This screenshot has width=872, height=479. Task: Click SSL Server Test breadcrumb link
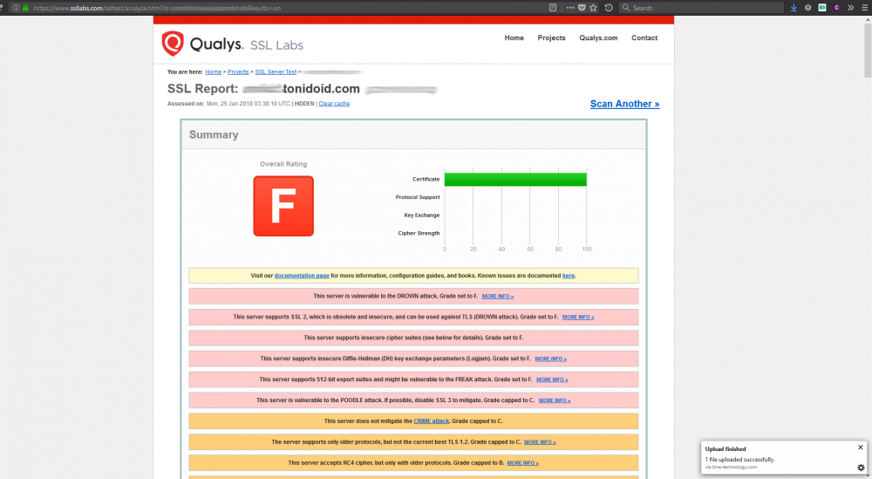pos(276,72)
